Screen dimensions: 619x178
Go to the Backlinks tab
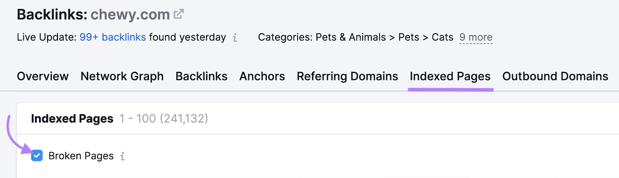click(201, 76)
